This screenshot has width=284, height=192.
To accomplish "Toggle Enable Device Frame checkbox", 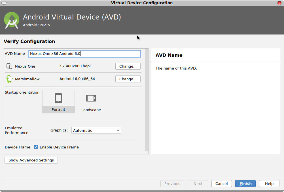I will (x=36, y=147).
